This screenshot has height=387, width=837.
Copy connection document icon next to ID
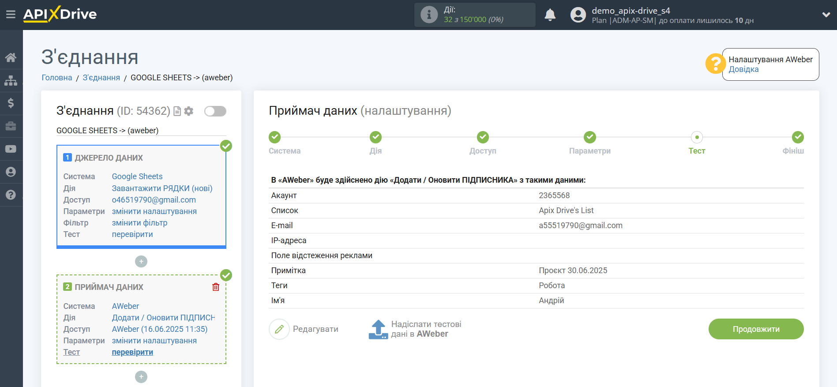tap(177, 111)
